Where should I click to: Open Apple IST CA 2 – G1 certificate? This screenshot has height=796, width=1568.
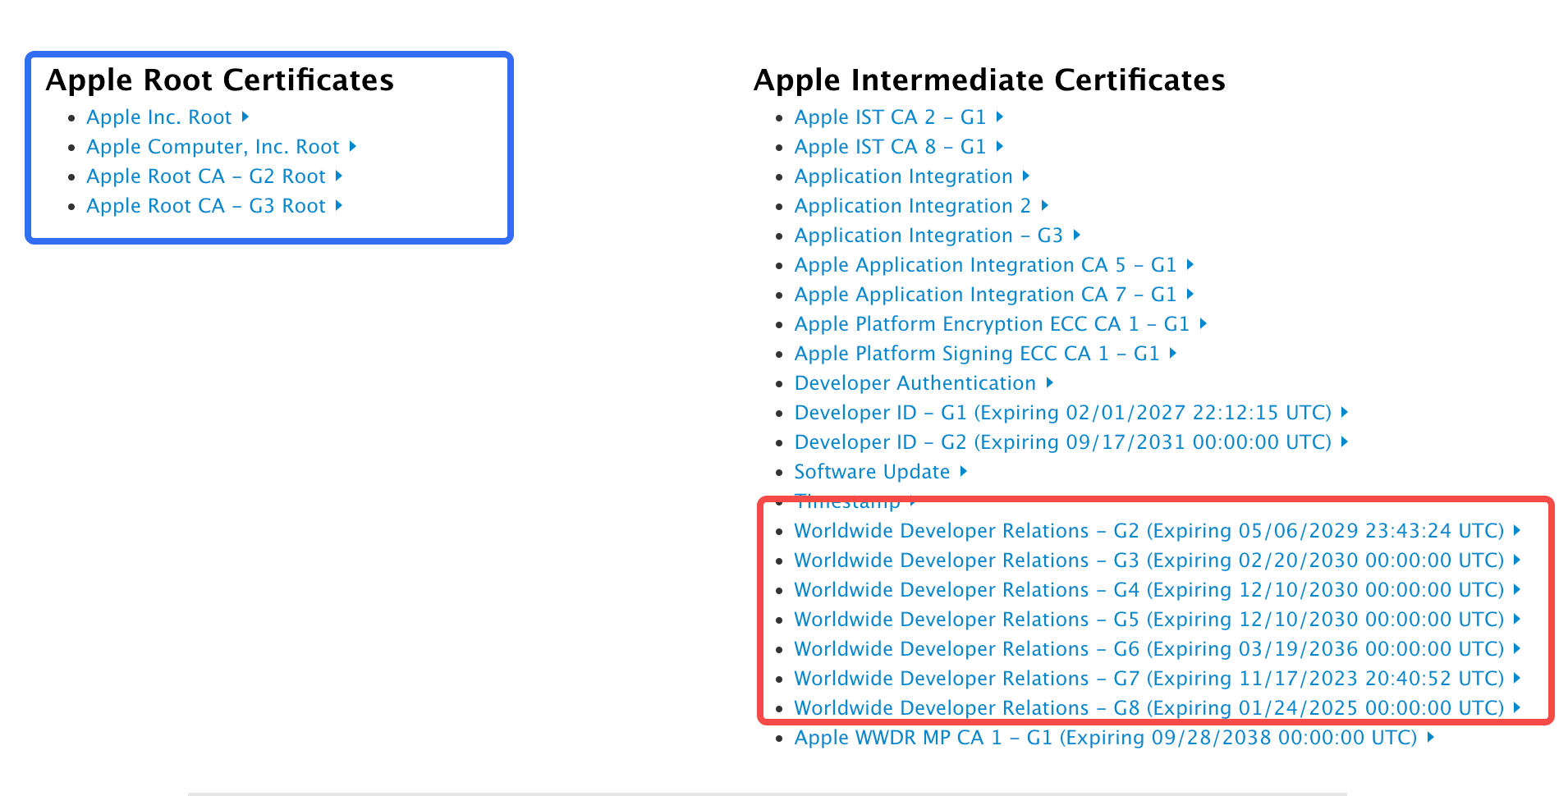click(x=890, y=117)
